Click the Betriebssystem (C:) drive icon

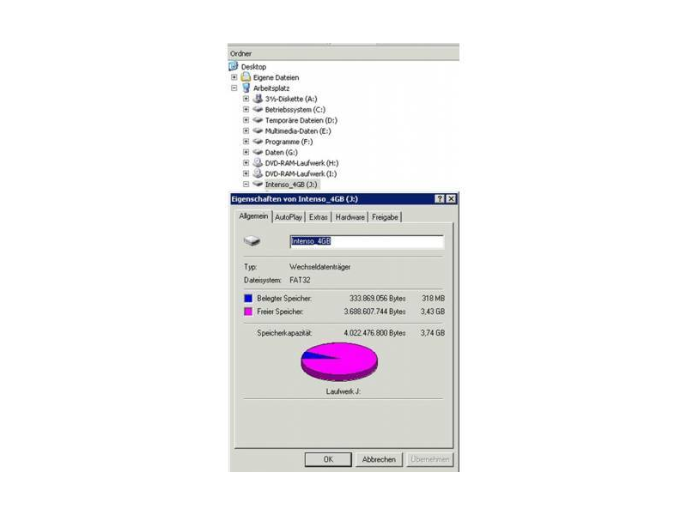(x=258, y=110)
